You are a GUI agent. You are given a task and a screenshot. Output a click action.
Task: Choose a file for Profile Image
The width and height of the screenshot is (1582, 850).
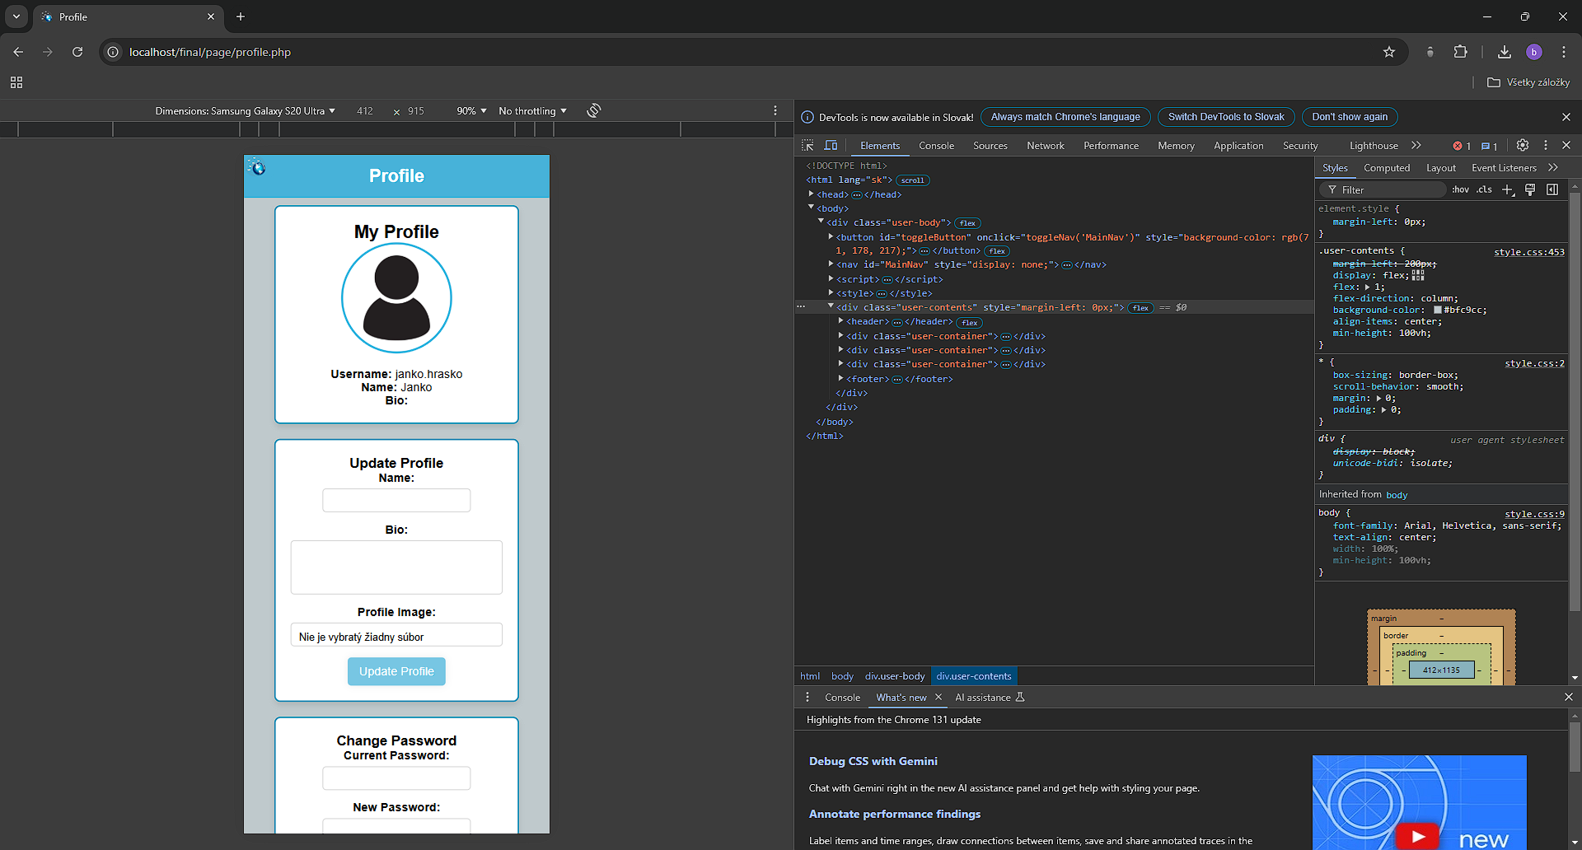pyautogui.click(x=396, y=635)
